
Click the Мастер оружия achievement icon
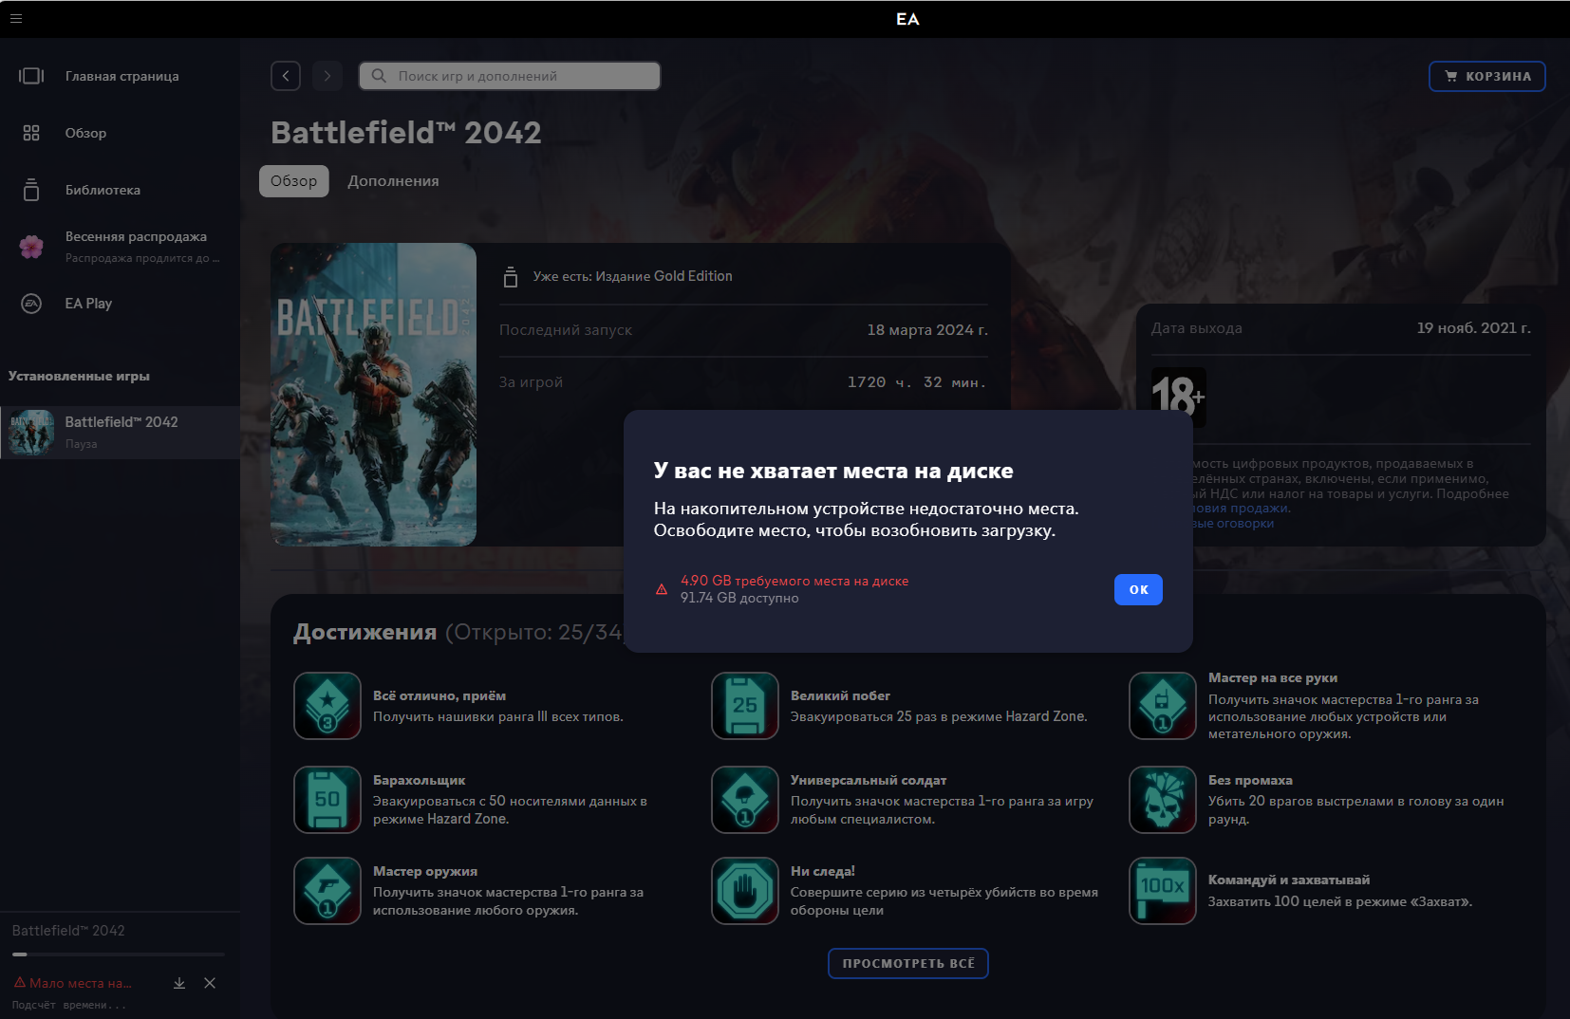point(327,891)
